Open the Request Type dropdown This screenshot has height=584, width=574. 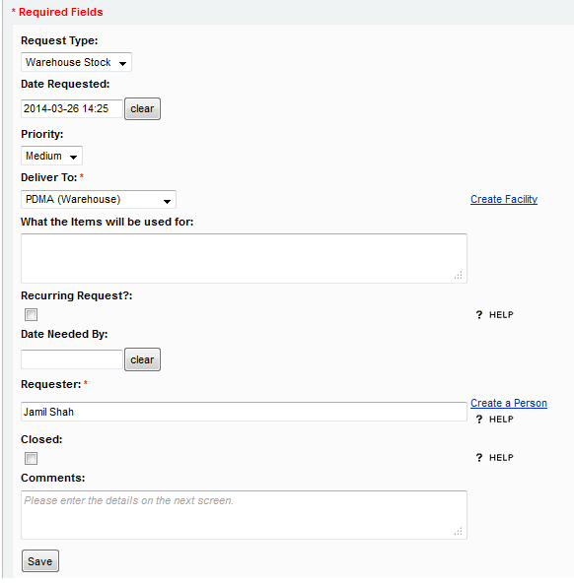coord(76,62)
